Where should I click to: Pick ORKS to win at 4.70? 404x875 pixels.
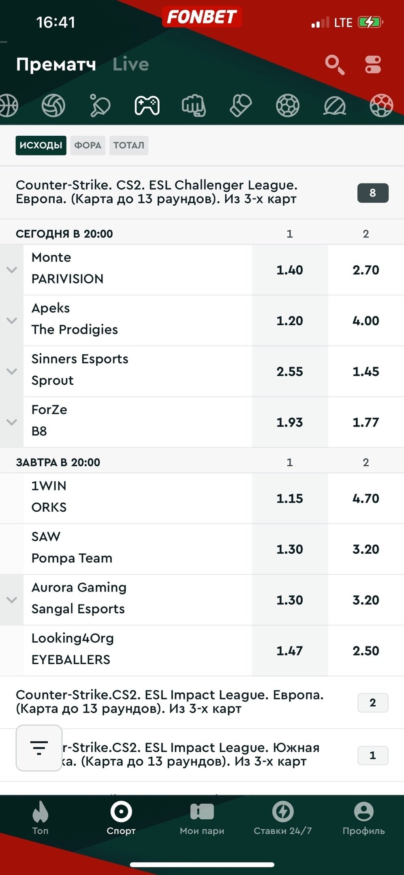[366, 498]
